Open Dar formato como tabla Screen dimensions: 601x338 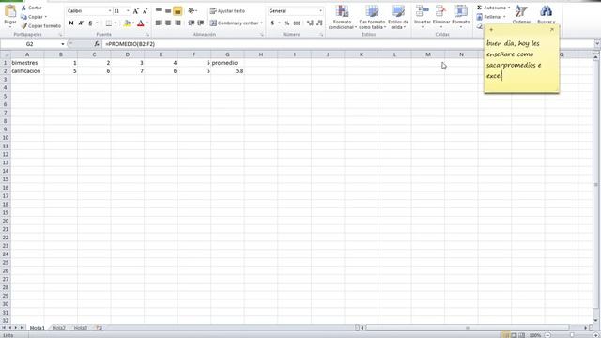pos(372,17)
